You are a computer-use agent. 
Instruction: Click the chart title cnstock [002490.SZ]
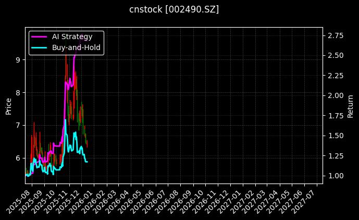pyautogui.click(x=174, y=9)
